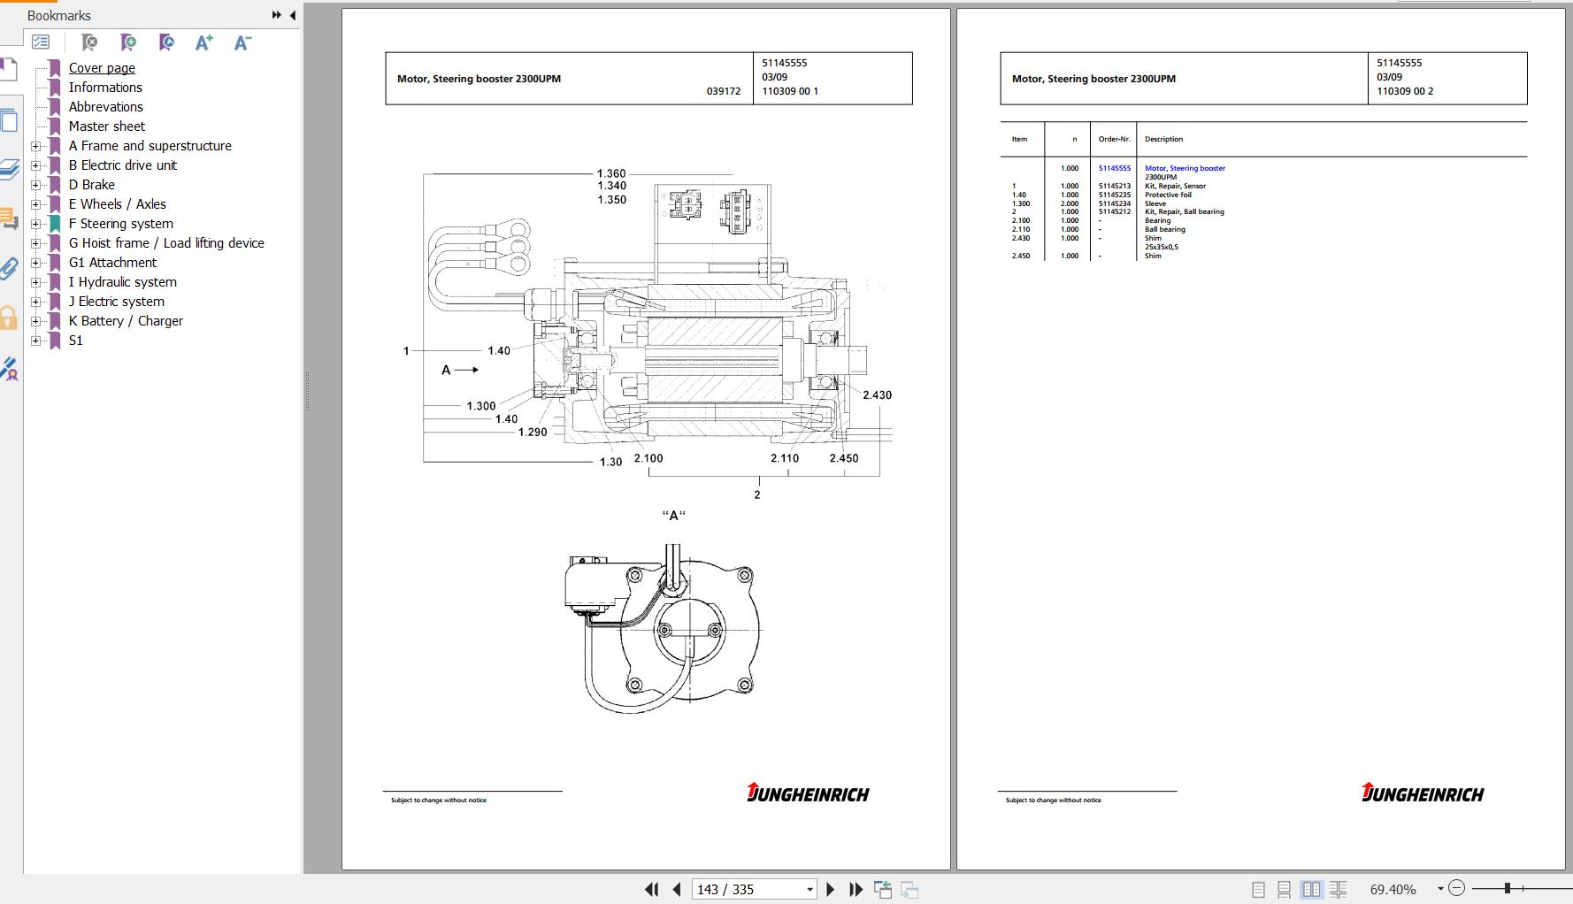Viewport: 1573px width, 904px height.
Task: Open the security lock panel icon
Action: (x=9, y=318)
